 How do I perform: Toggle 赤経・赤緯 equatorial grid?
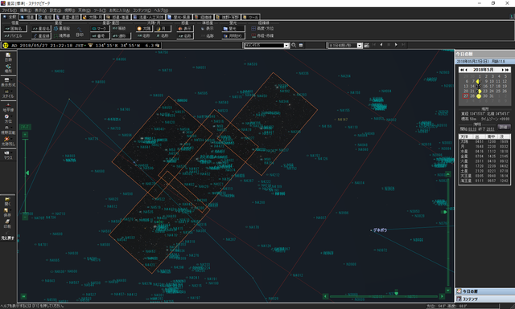[263, 36]
